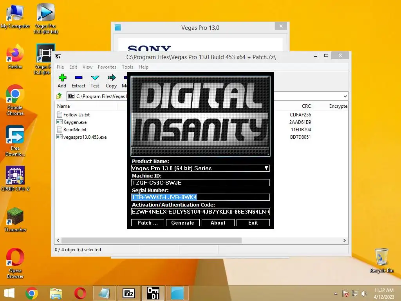Viewport: 401px width, 301px height.
Task: Maximize the 7-Zip window
Action: (x=326, y=56)
